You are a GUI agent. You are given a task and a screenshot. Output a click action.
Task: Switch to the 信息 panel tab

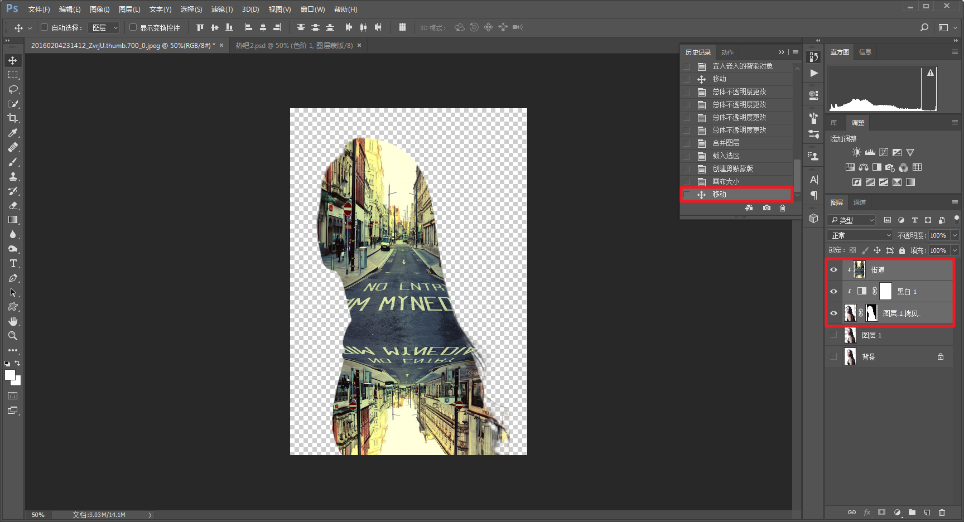tap(865, 52)
